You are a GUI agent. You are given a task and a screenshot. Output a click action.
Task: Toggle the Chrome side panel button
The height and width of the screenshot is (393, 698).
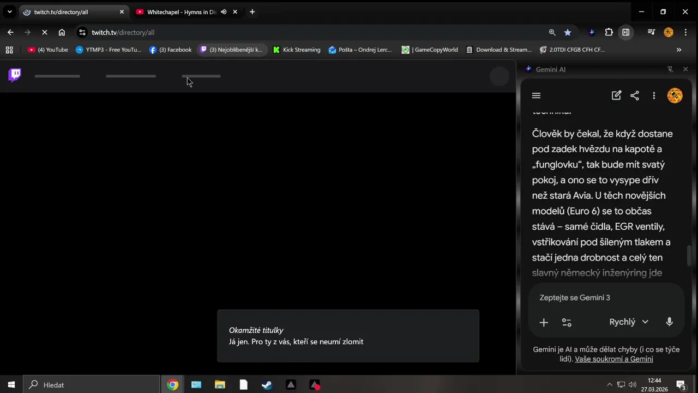(626, 32)
